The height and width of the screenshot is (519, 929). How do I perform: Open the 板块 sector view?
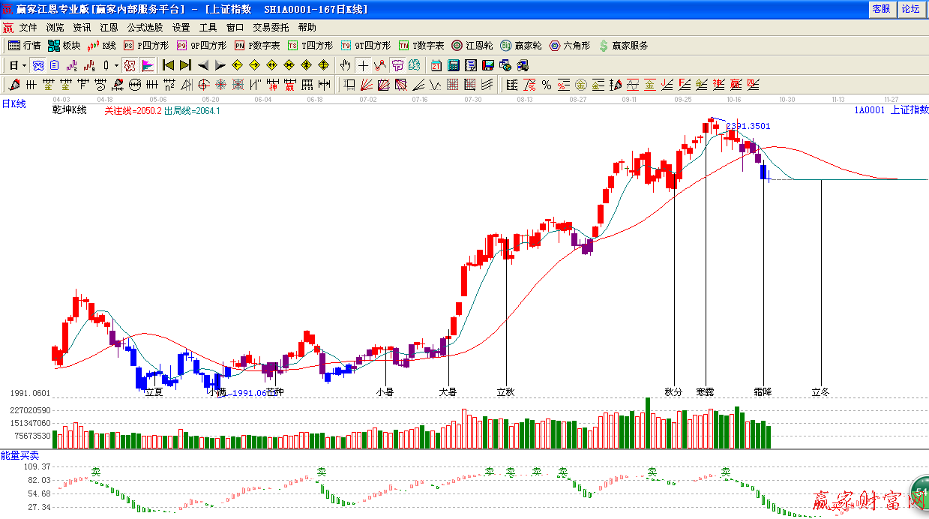[64, 46]
